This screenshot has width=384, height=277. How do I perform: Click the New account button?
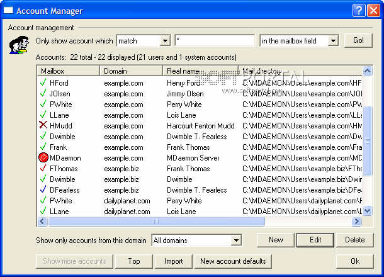point(276,240)
